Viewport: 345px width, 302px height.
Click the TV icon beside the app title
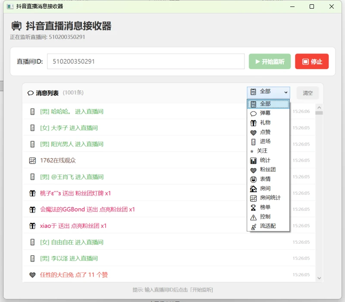pyautogui.click(x=16, y=26)
